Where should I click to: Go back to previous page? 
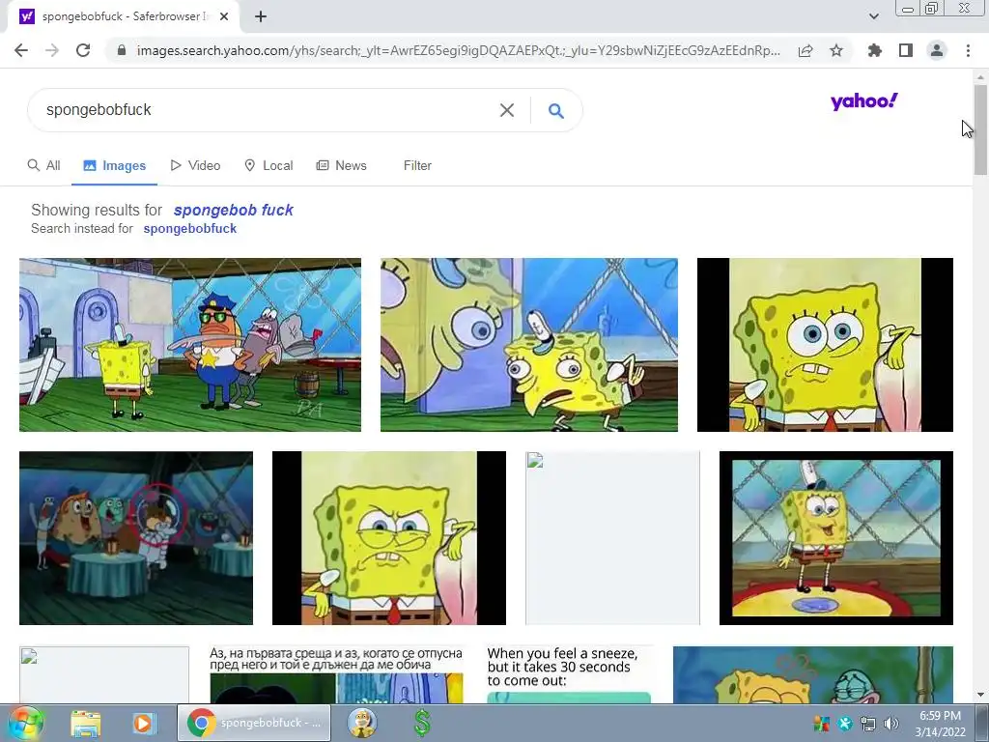(21, 50)
